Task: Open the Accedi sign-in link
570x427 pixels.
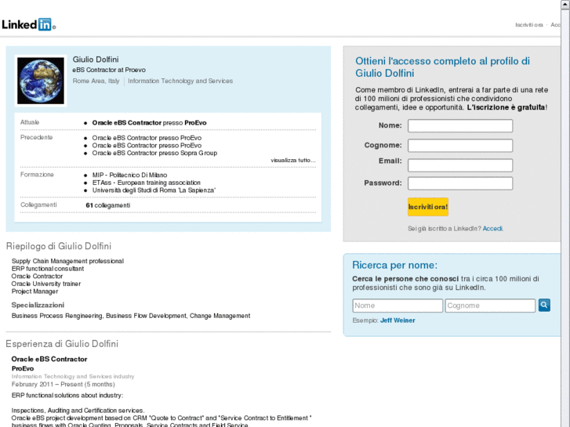Action: tap(492, 229)
